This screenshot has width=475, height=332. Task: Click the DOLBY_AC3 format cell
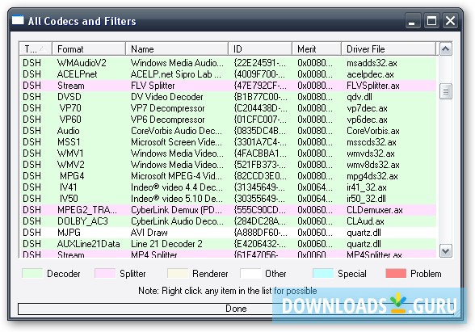click(x=82, y=221)
